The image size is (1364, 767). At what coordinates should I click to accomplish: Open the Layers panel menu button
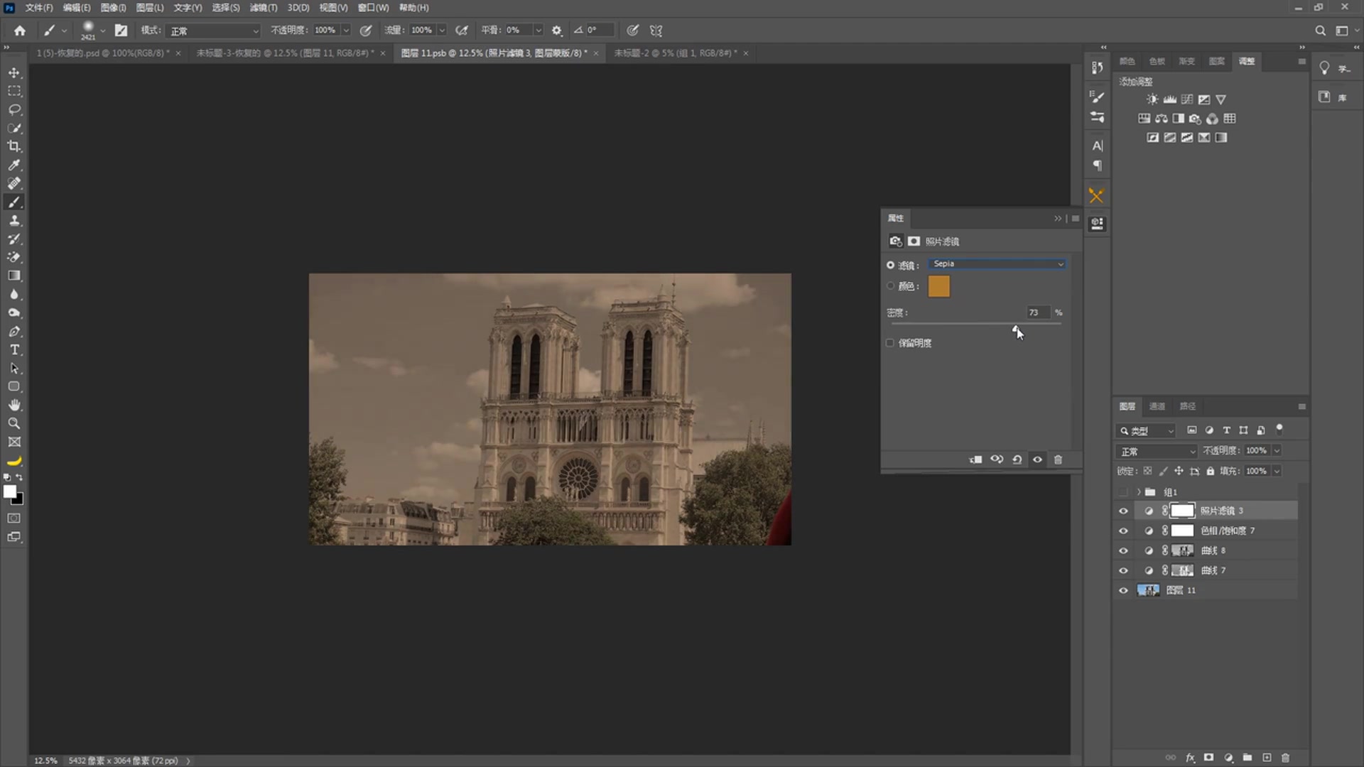(x=1301, y=406)
